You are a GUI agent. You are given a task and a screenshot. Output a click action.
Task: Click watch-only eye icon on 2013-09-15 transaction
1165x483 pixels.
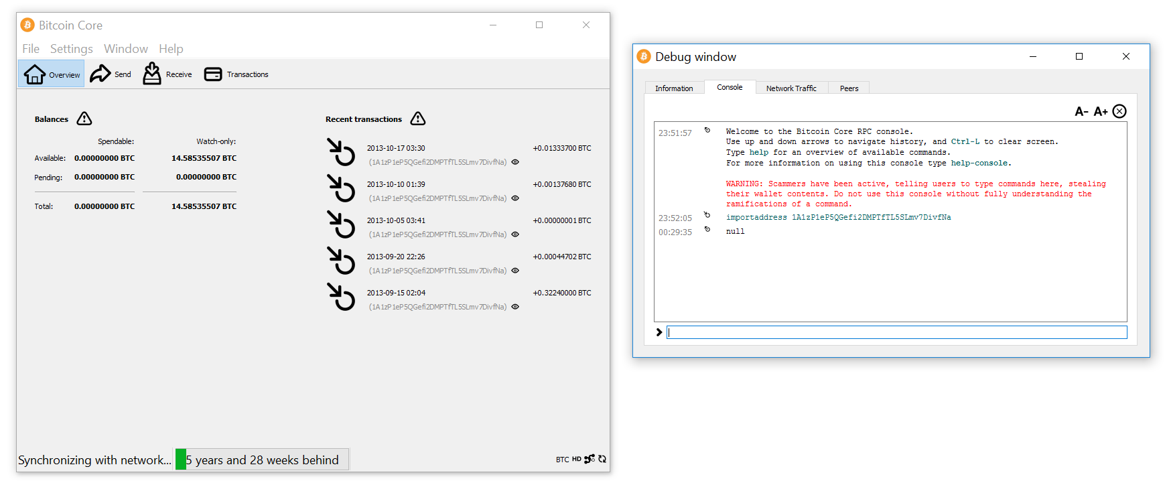[515, 307]
